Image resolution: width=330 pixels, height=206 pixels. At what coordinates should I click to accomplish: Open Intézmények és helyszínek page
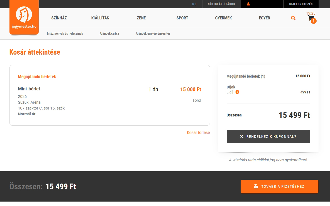pos(65,34)
